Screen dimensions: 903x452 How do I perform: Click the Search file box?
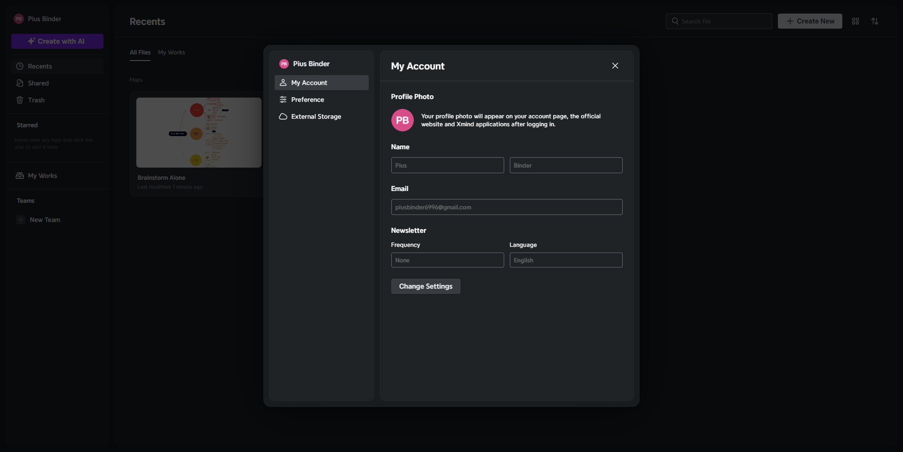[x=719, y=21]
